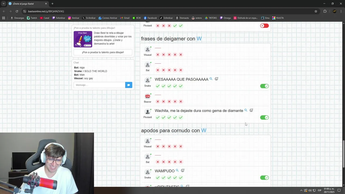The width and height of the screenshot is (345, 194).
Task: Click first red X under Weasel in frases
Action: coord(158,55)
